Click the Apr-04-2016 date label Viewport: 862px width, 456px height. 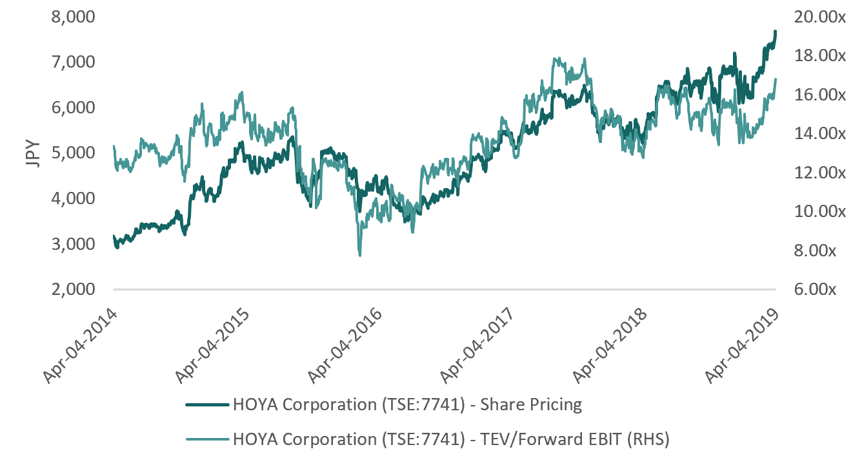(345, 346)
